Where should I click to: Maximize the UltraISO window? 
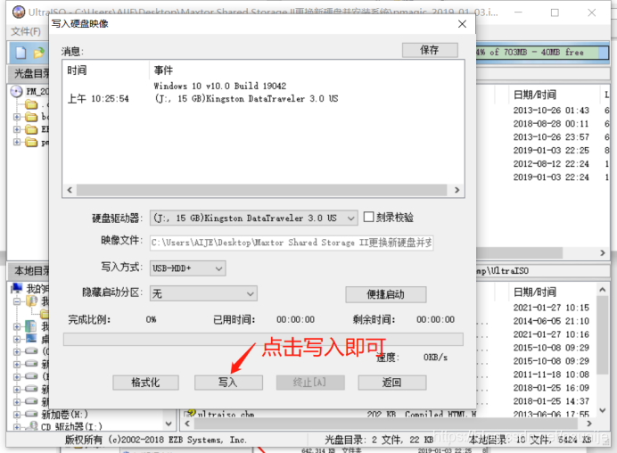click(x=555, y=12)
